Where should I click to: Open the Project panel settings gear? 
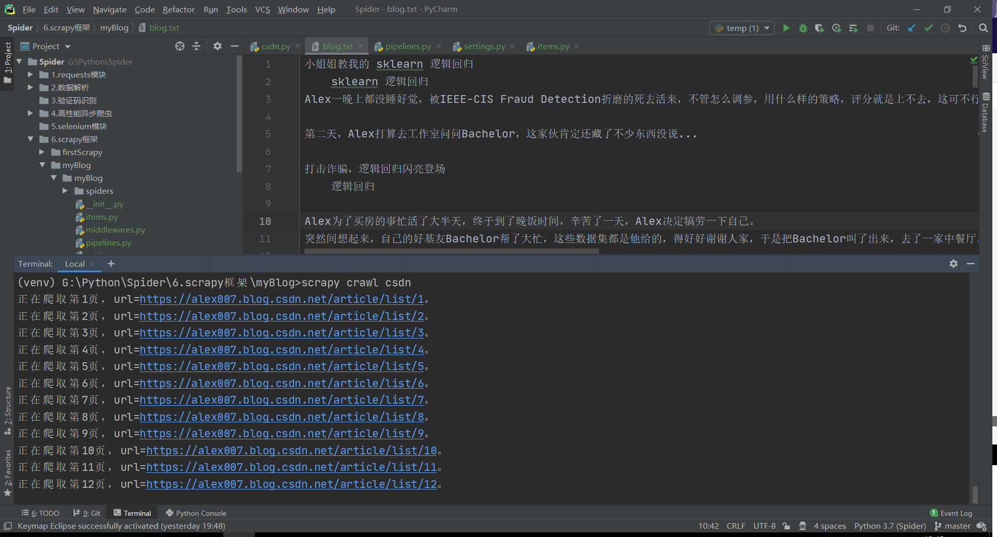point(217,46)
